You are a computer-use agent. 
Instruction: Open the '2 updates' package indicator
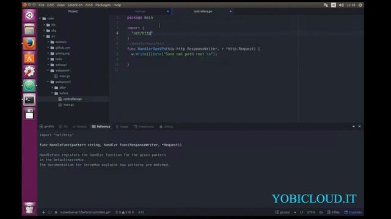[353, 212]
